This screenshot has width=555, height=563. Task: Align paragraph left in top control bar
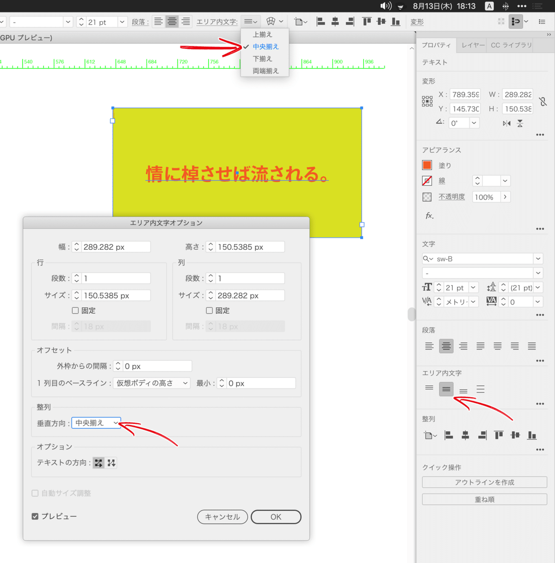(x=158, y=22)
